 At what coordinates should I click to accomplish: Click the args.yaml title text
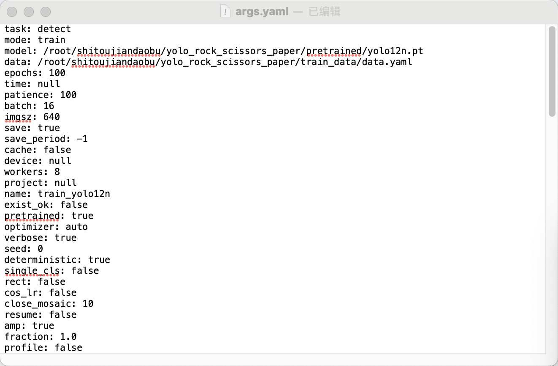coord(262,11)
